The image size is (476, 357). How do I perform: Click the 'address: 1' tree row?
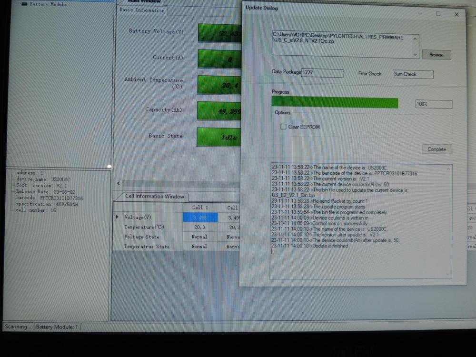[x=30, y=173]
